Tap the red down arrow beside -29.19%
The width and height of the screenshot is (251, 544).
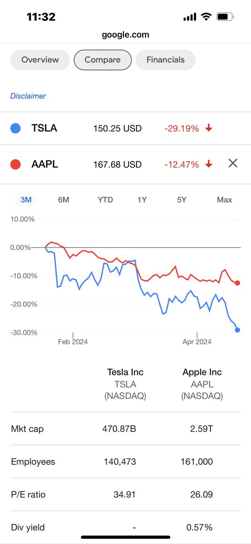pyautogui.click(x=208, y=128)
